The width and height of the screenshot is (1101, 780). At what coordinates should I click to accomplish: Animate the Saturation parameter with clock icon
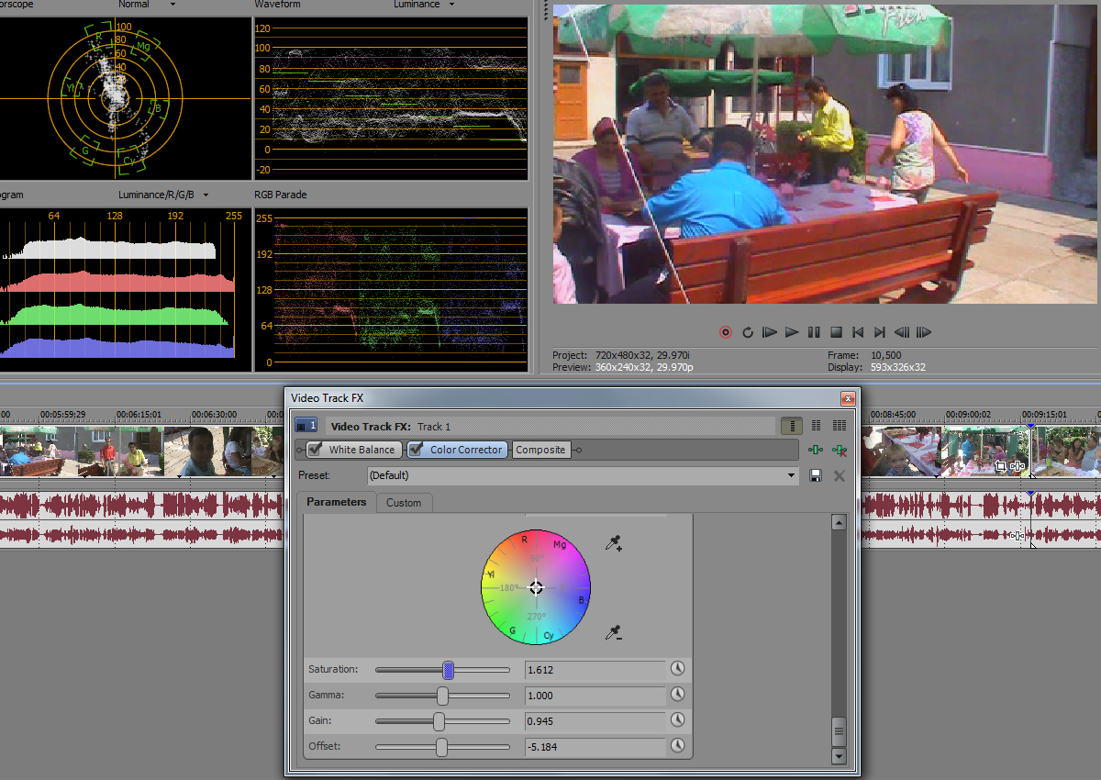677,669
